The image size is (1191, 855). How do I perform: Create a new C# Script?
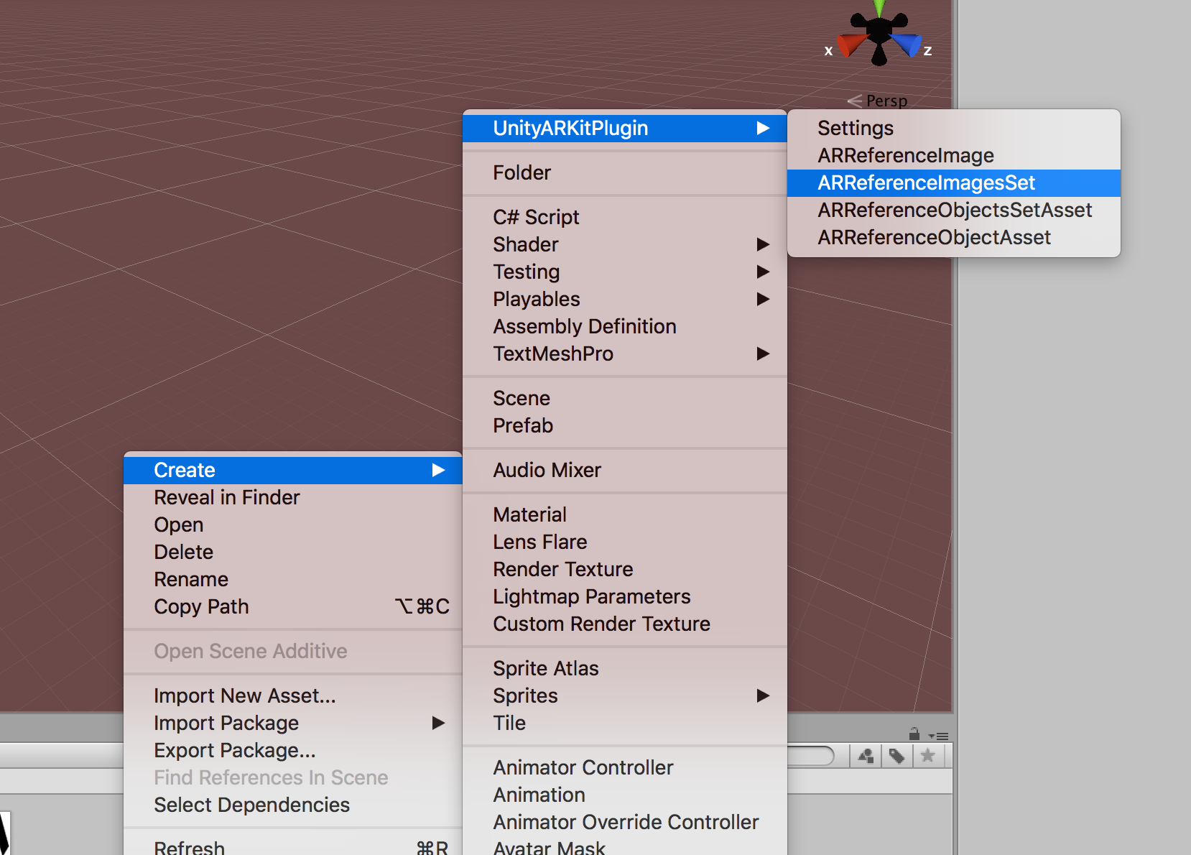(625, 217)
